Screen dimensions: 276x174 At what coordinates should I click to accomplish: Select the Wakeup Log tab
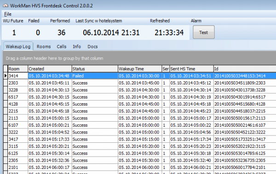pyautogui.click(x=18, y=46)
